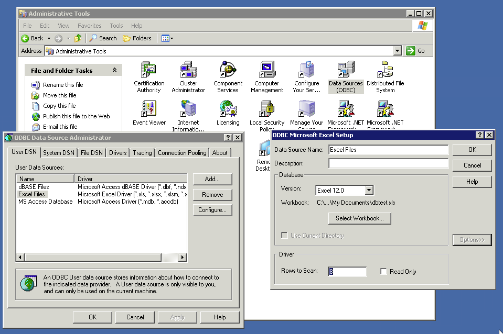Go up one folder level

coord(78,38)
